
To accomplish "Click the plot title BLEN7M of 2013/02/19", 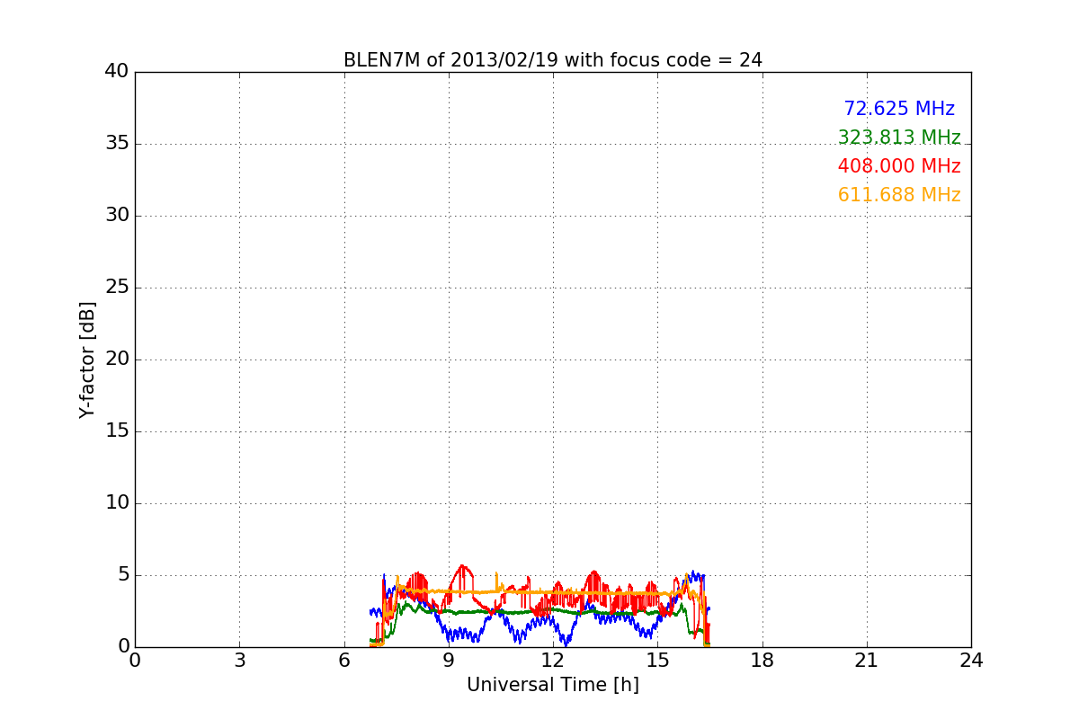I will [x=553, y=60].
